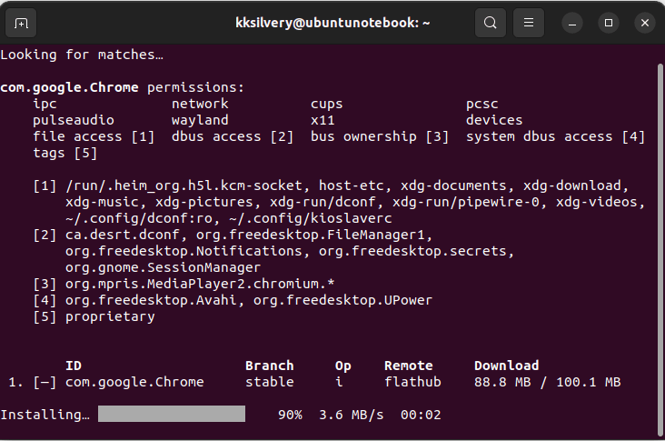Click 'system dbus access [4]' permission
The width and height of the screenshot is (665, 441).
[x=556, y=136]
